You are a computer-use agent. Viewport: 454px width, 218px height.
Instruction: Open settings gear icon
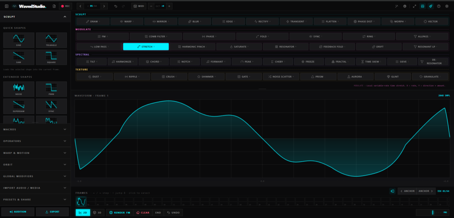447,6
